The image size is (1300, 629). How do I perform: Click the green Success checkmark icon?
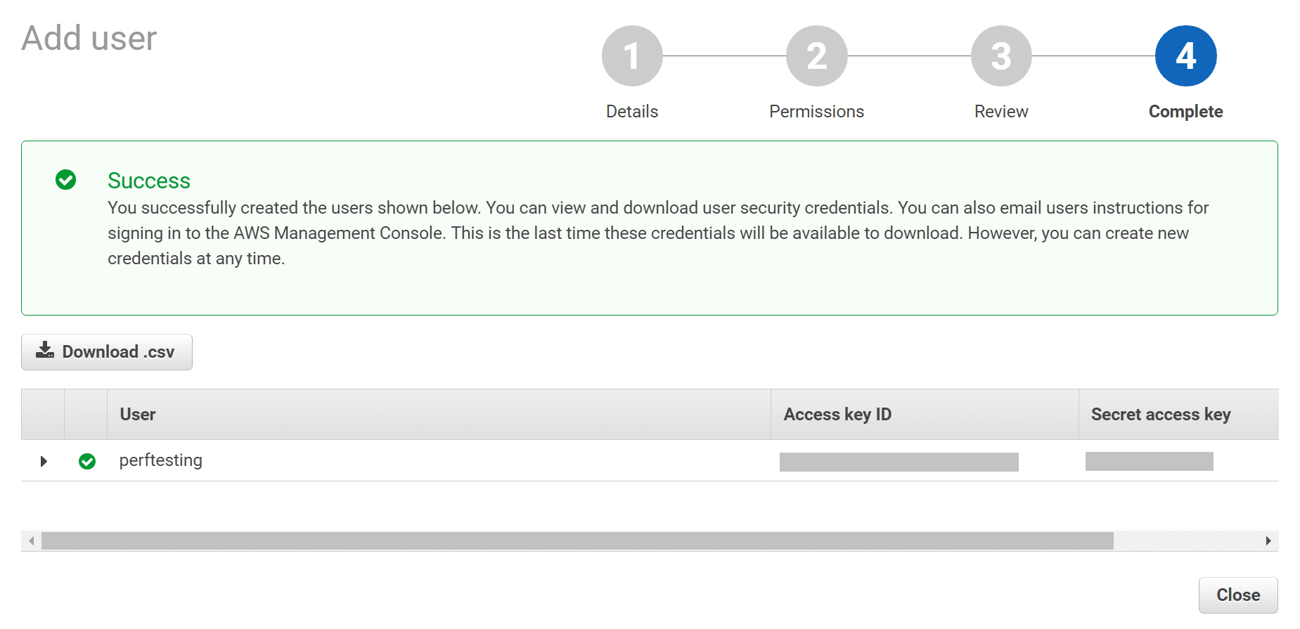click(66, 181)
